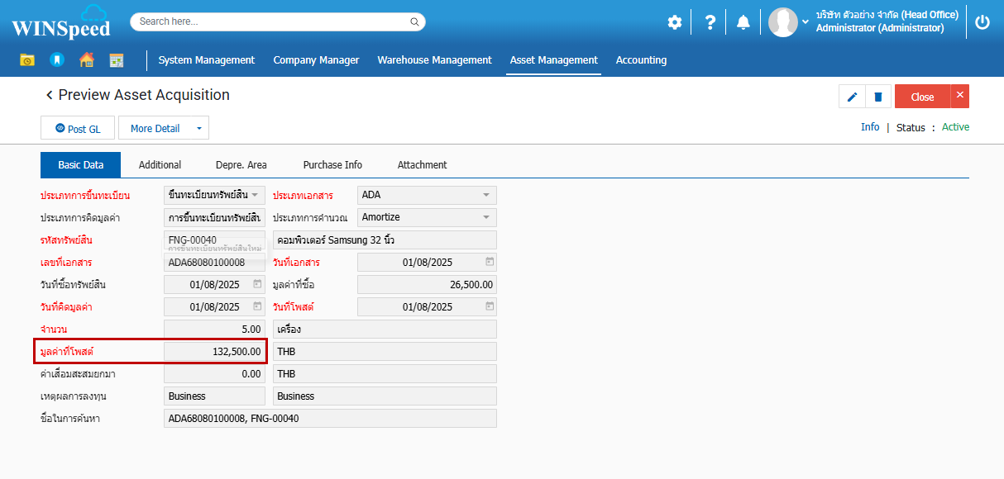Screen dimensions: 1004x479
Task: Switch to the Depre. Area tab
Action: pyautogui.click(x=241, y=165)
